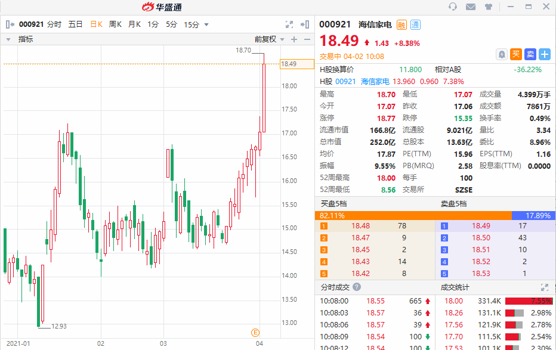
Task: Select ask level 3 price 18.51
Action: coord(481,250)
